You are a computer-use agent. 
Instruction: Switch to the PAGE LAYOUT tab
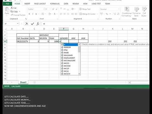(x=40, y=4)
